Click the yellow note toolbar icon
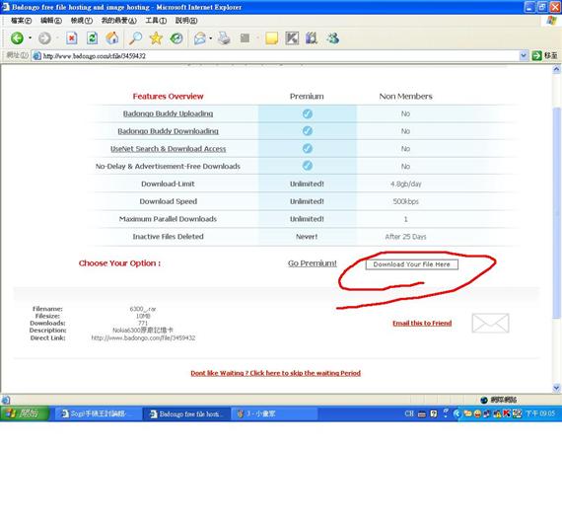Image resolution: width=562 pixels, height=520 pixels. click(x=271, y=38)
